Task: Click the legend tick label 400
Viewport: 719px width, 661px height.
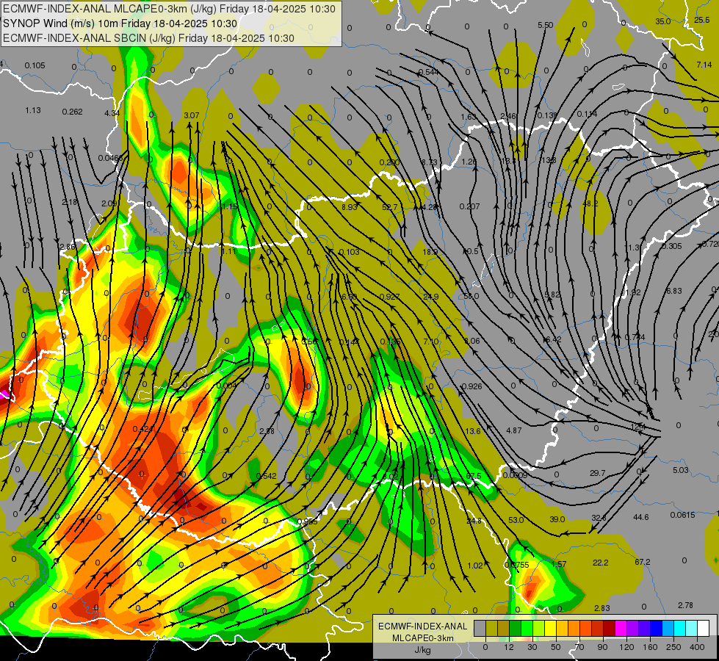Action: point(697,647)
